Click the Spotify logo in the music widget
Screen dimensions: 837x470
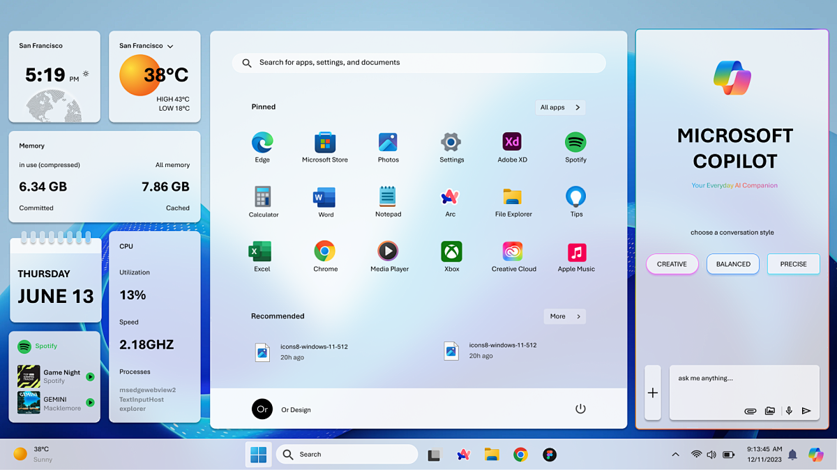(24, 346)
